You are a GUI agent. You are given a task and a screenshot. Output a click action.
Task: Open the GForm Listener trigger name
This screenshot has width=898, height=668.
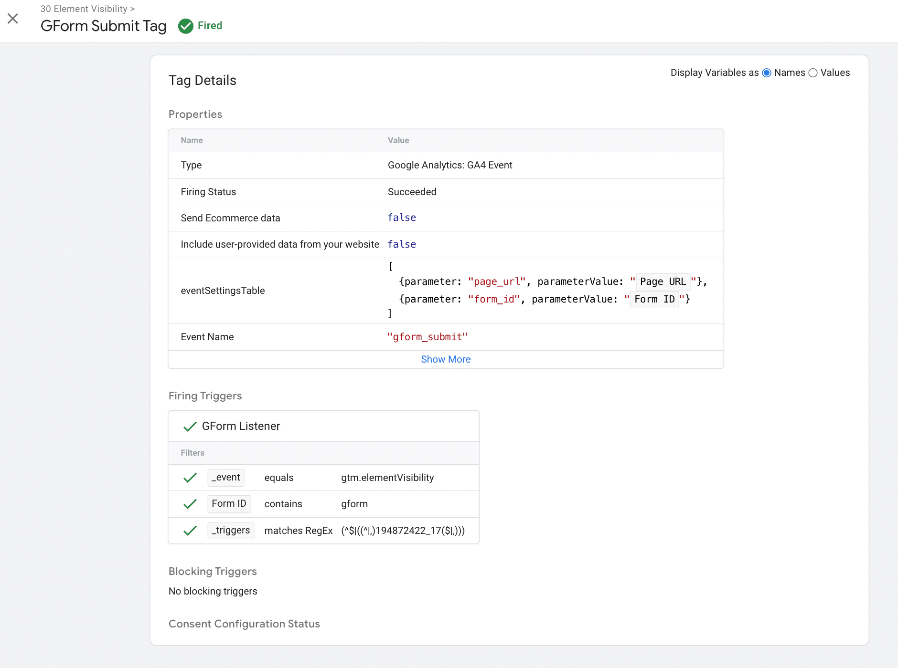(241, 426)
